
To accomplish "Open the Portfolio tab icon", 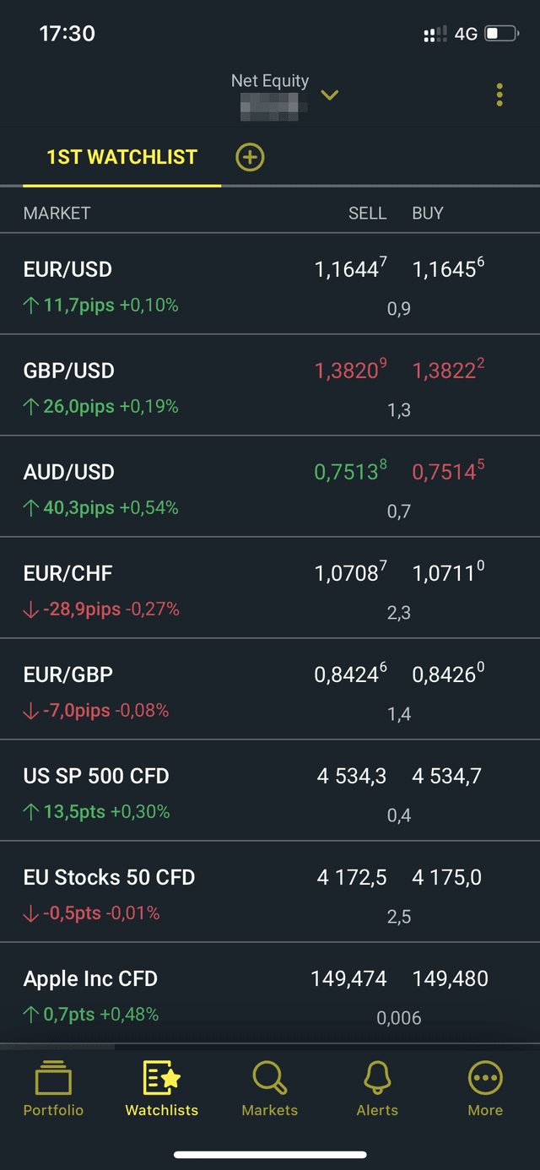I will click(52, 1077).
